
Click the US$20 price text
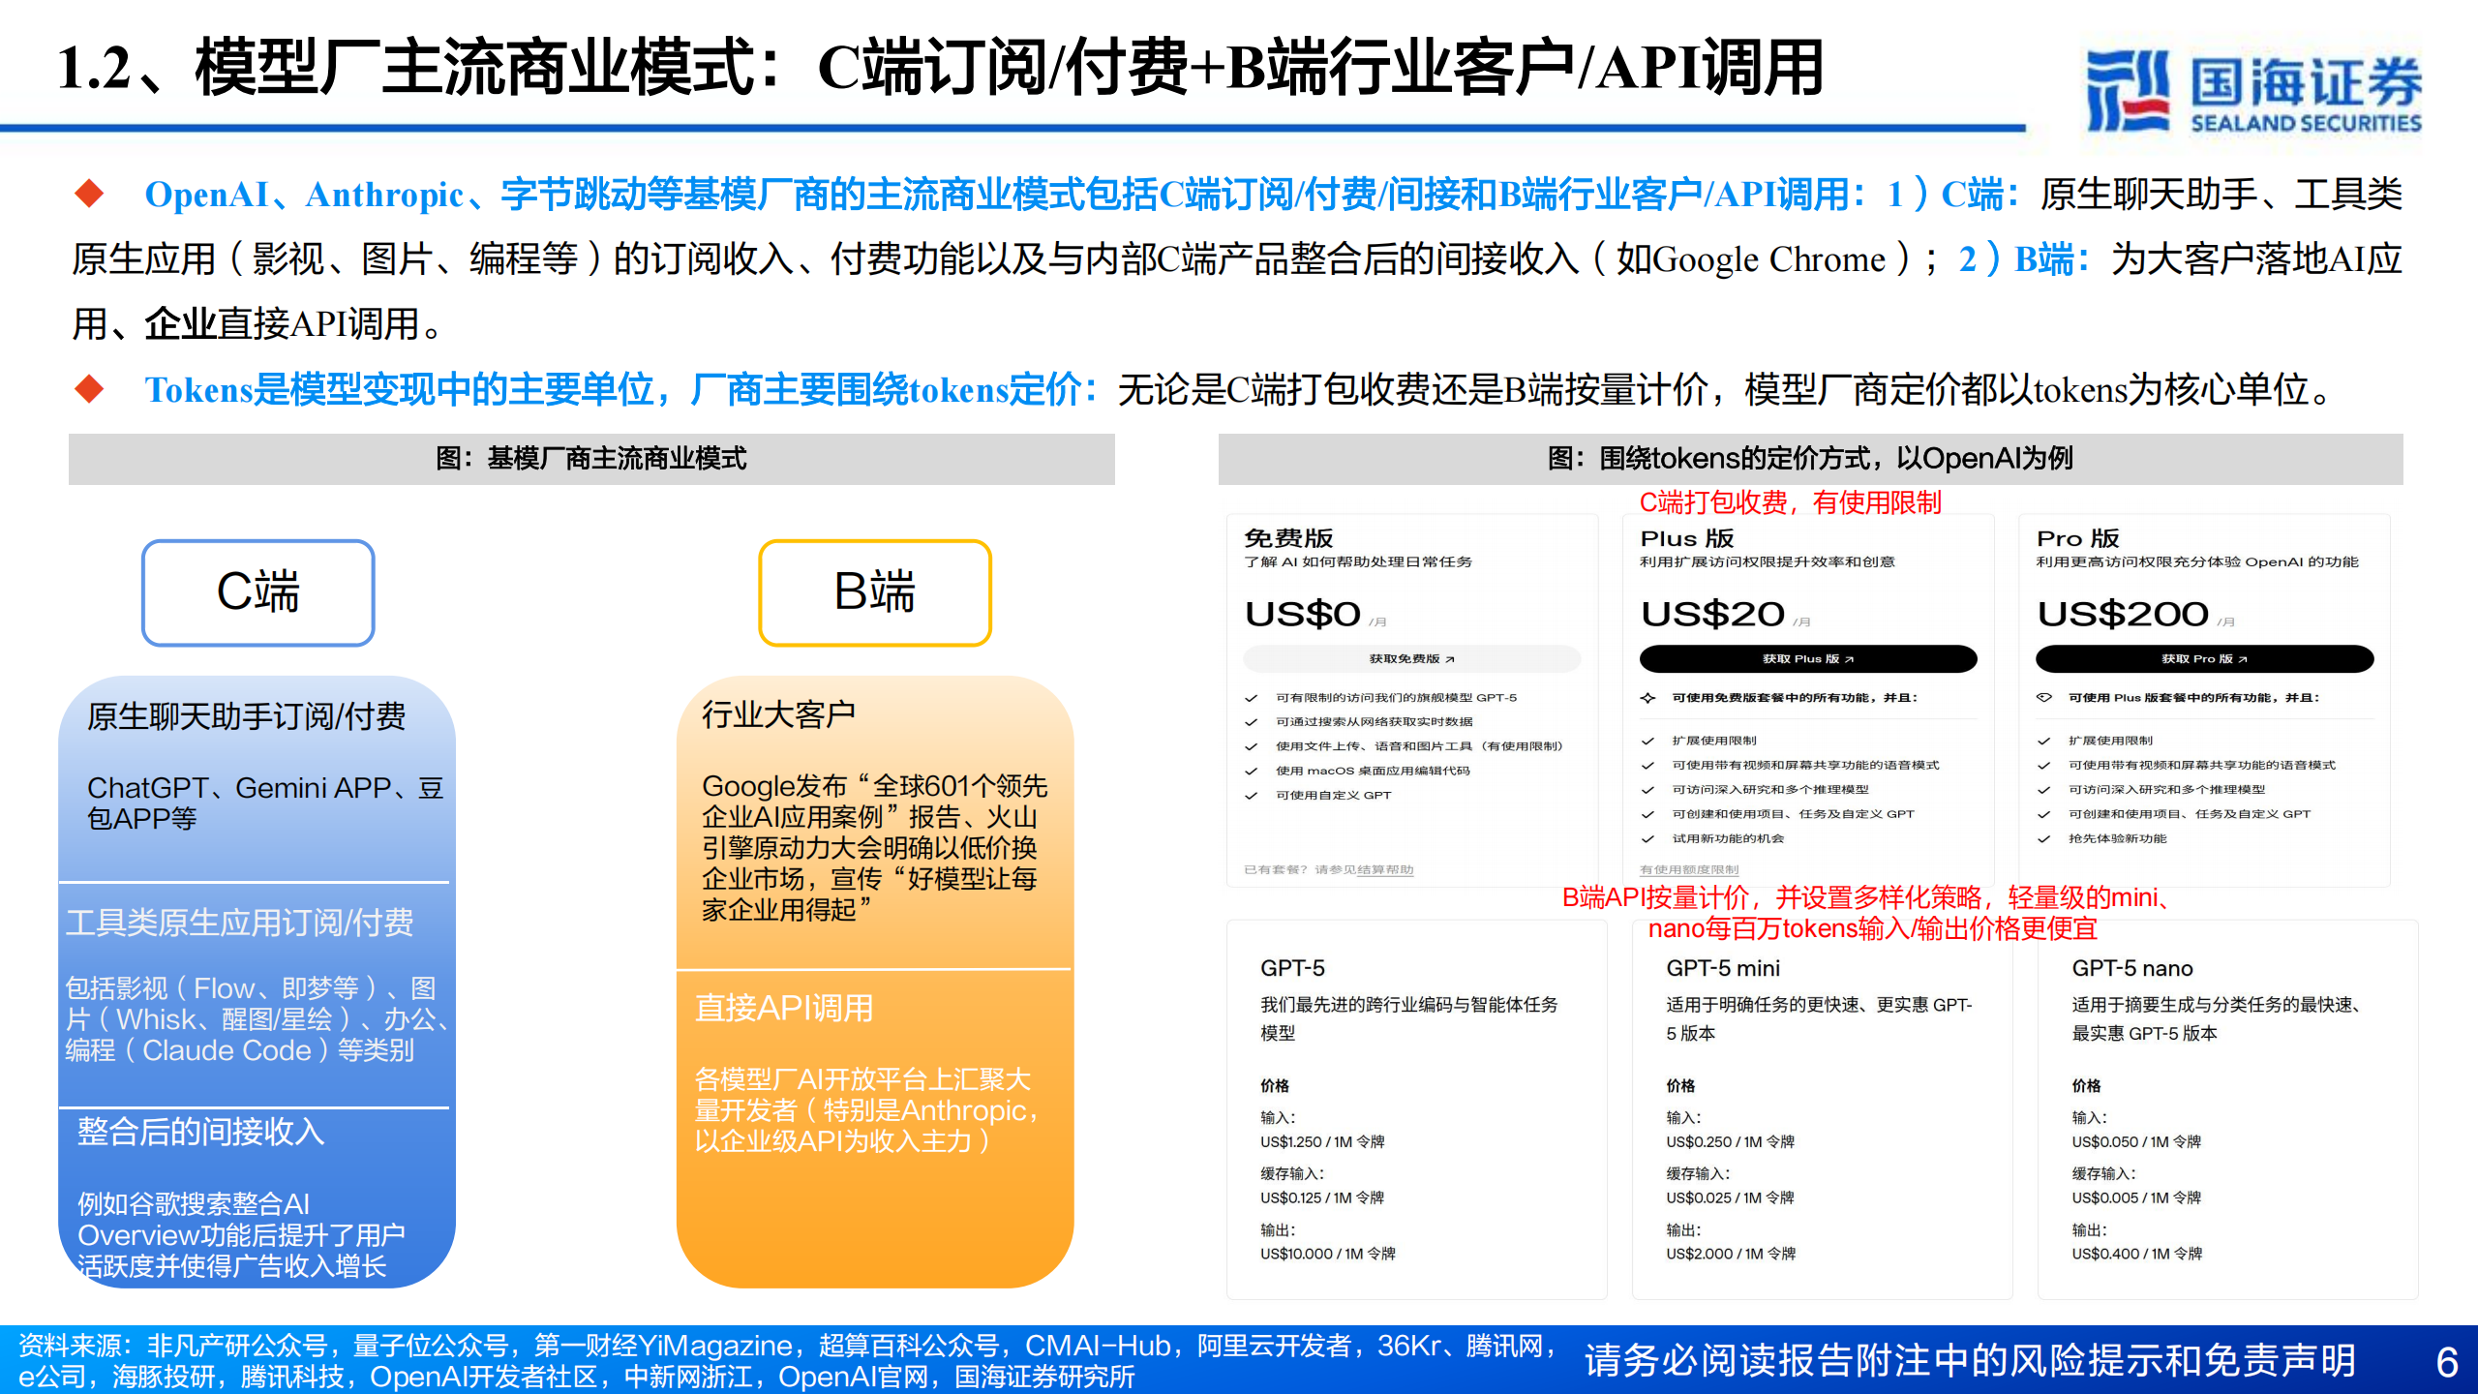1712,614
